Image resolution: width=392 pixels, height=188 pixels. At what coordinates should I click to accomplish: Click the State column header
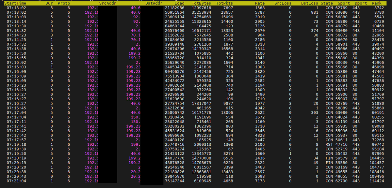click(x=327, y=3)
